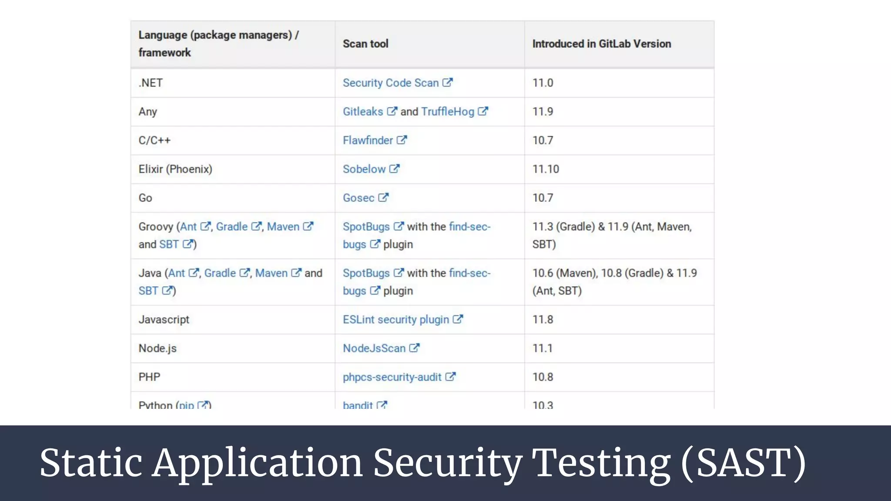
Task: Click external icon after Ant in Java row
Action: point(194,273)
